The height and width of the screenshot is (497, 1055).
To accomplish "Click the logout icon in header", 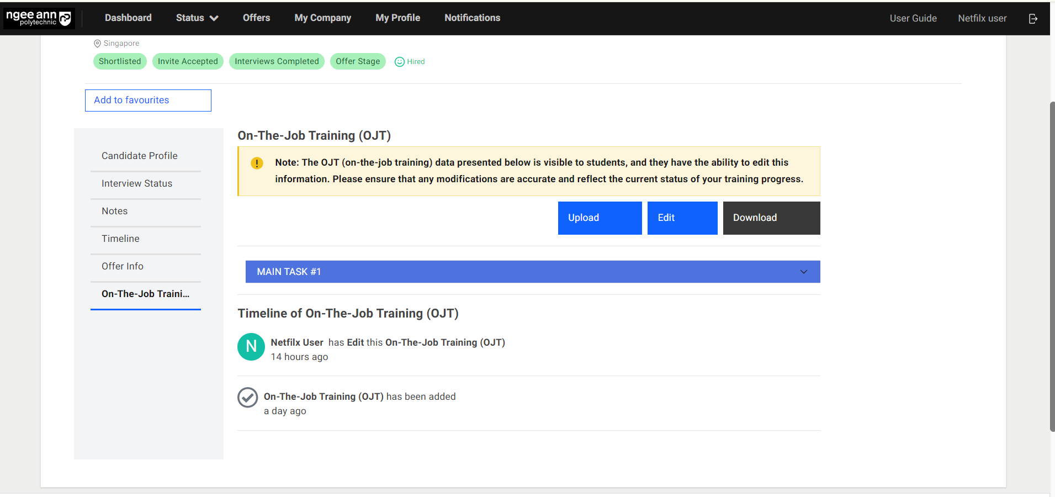I will 1033,19.
